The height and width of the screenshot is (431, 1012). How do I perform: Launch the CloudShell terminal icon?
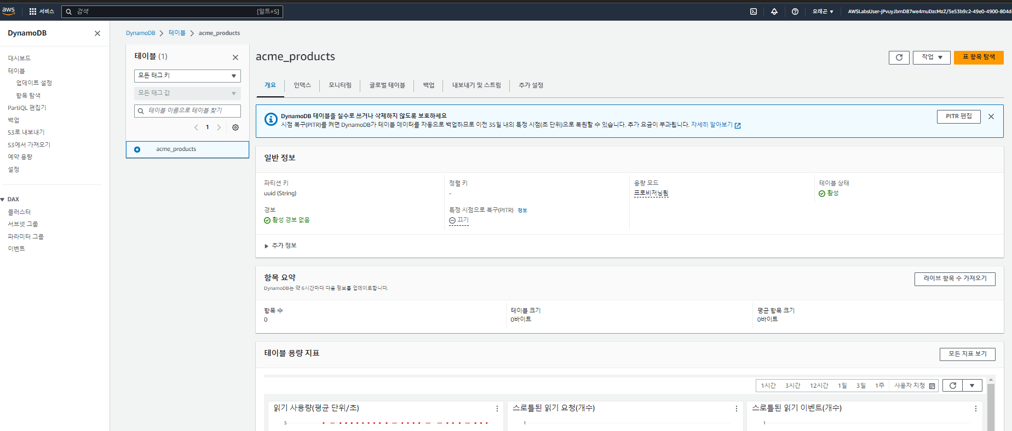pos(754,11)
